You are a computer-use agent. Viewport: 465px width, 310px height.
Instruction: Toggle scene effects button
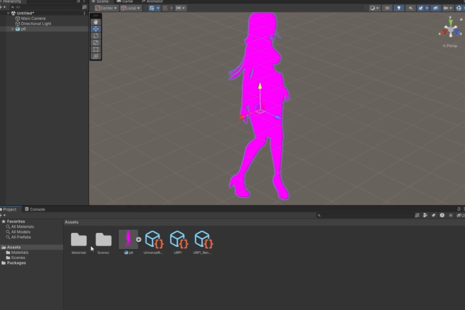(x=420, y=8)
